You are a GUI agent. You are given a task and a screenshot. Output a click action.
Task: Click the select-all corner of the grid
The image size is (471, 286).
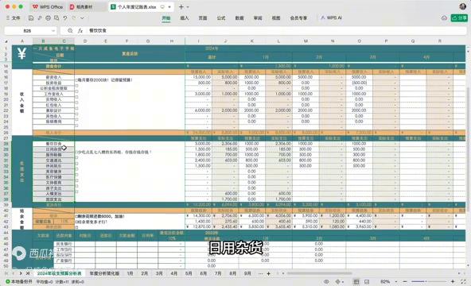point(6,41)
